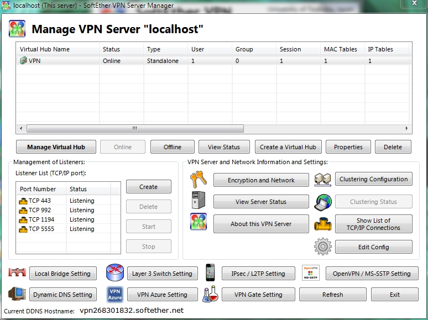
Task: Select the TCP 1194 port text
Action: pos(41,219)
